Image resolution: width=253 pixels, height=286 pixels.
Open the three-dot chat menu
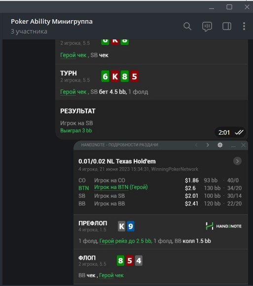(x=244, y=26)
